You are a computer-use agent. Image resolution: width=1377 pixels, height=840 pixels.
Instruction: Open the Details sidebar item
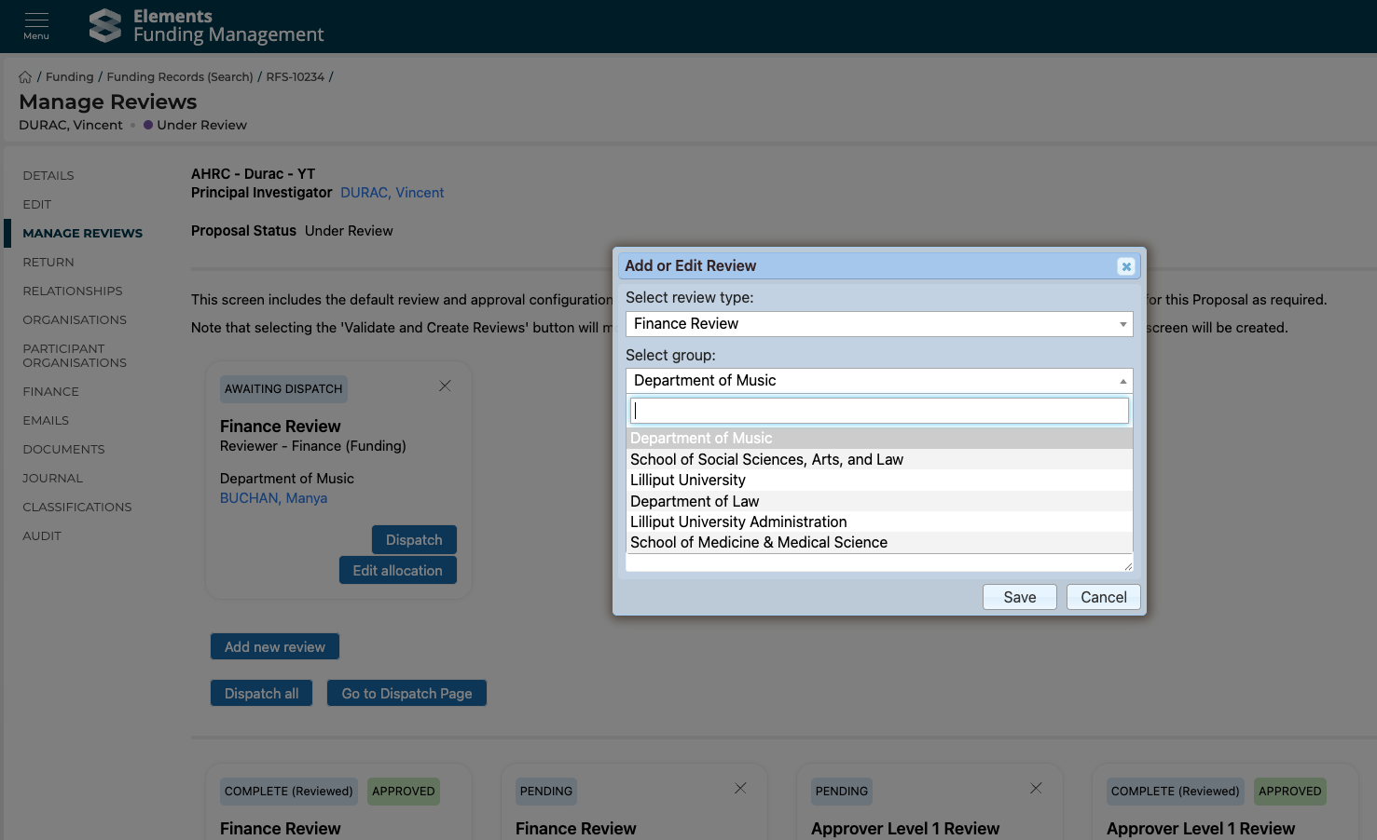[48, 176]
